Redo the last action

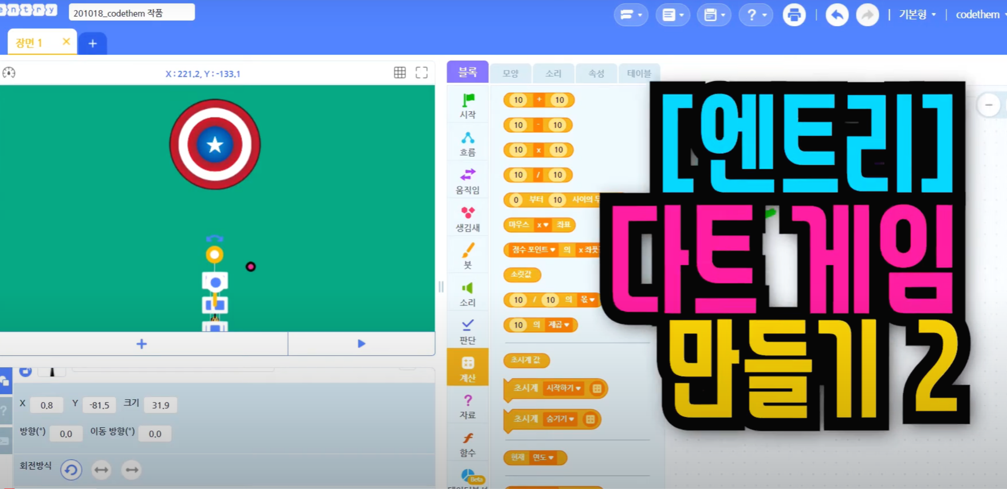point(867,15)
